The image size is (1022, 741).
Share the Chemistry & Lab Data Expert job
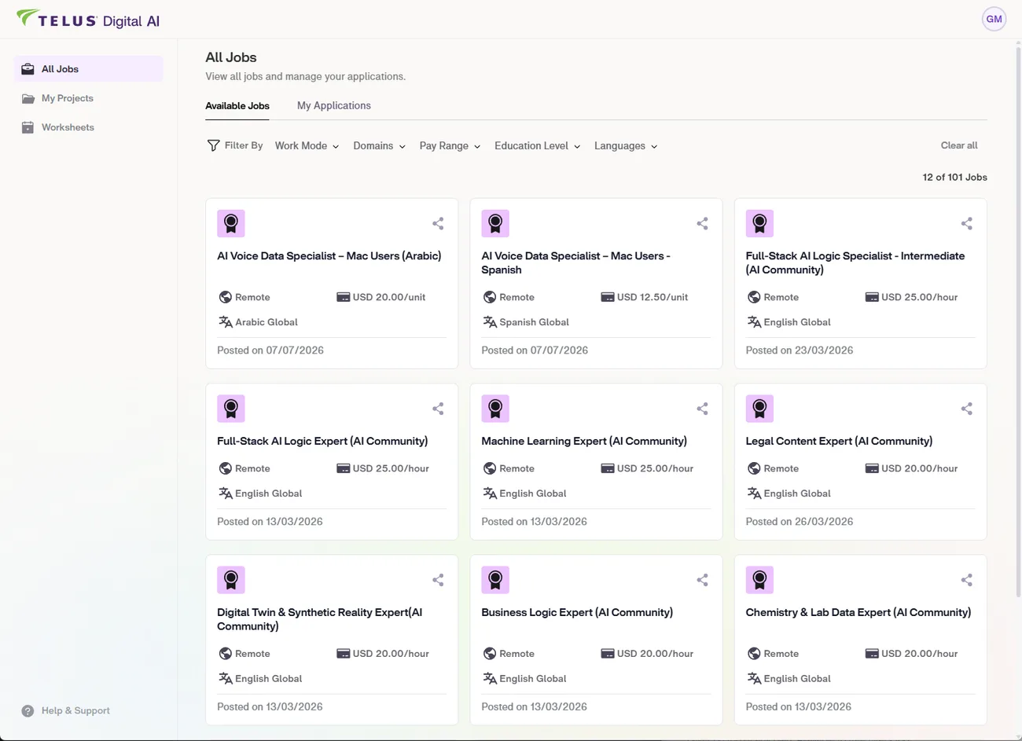[x=966, y=580]
